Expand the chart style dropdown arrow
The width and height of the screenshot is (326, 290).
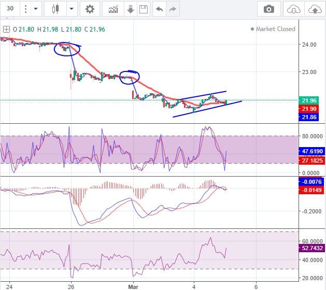coord(72,9)
